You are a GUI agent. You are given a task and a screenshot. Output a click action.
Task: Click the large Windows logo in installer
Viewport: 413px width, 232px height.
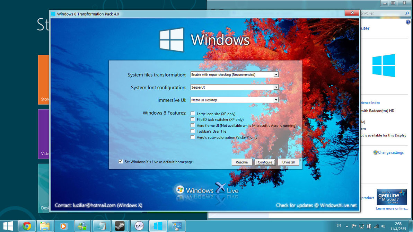172,39
